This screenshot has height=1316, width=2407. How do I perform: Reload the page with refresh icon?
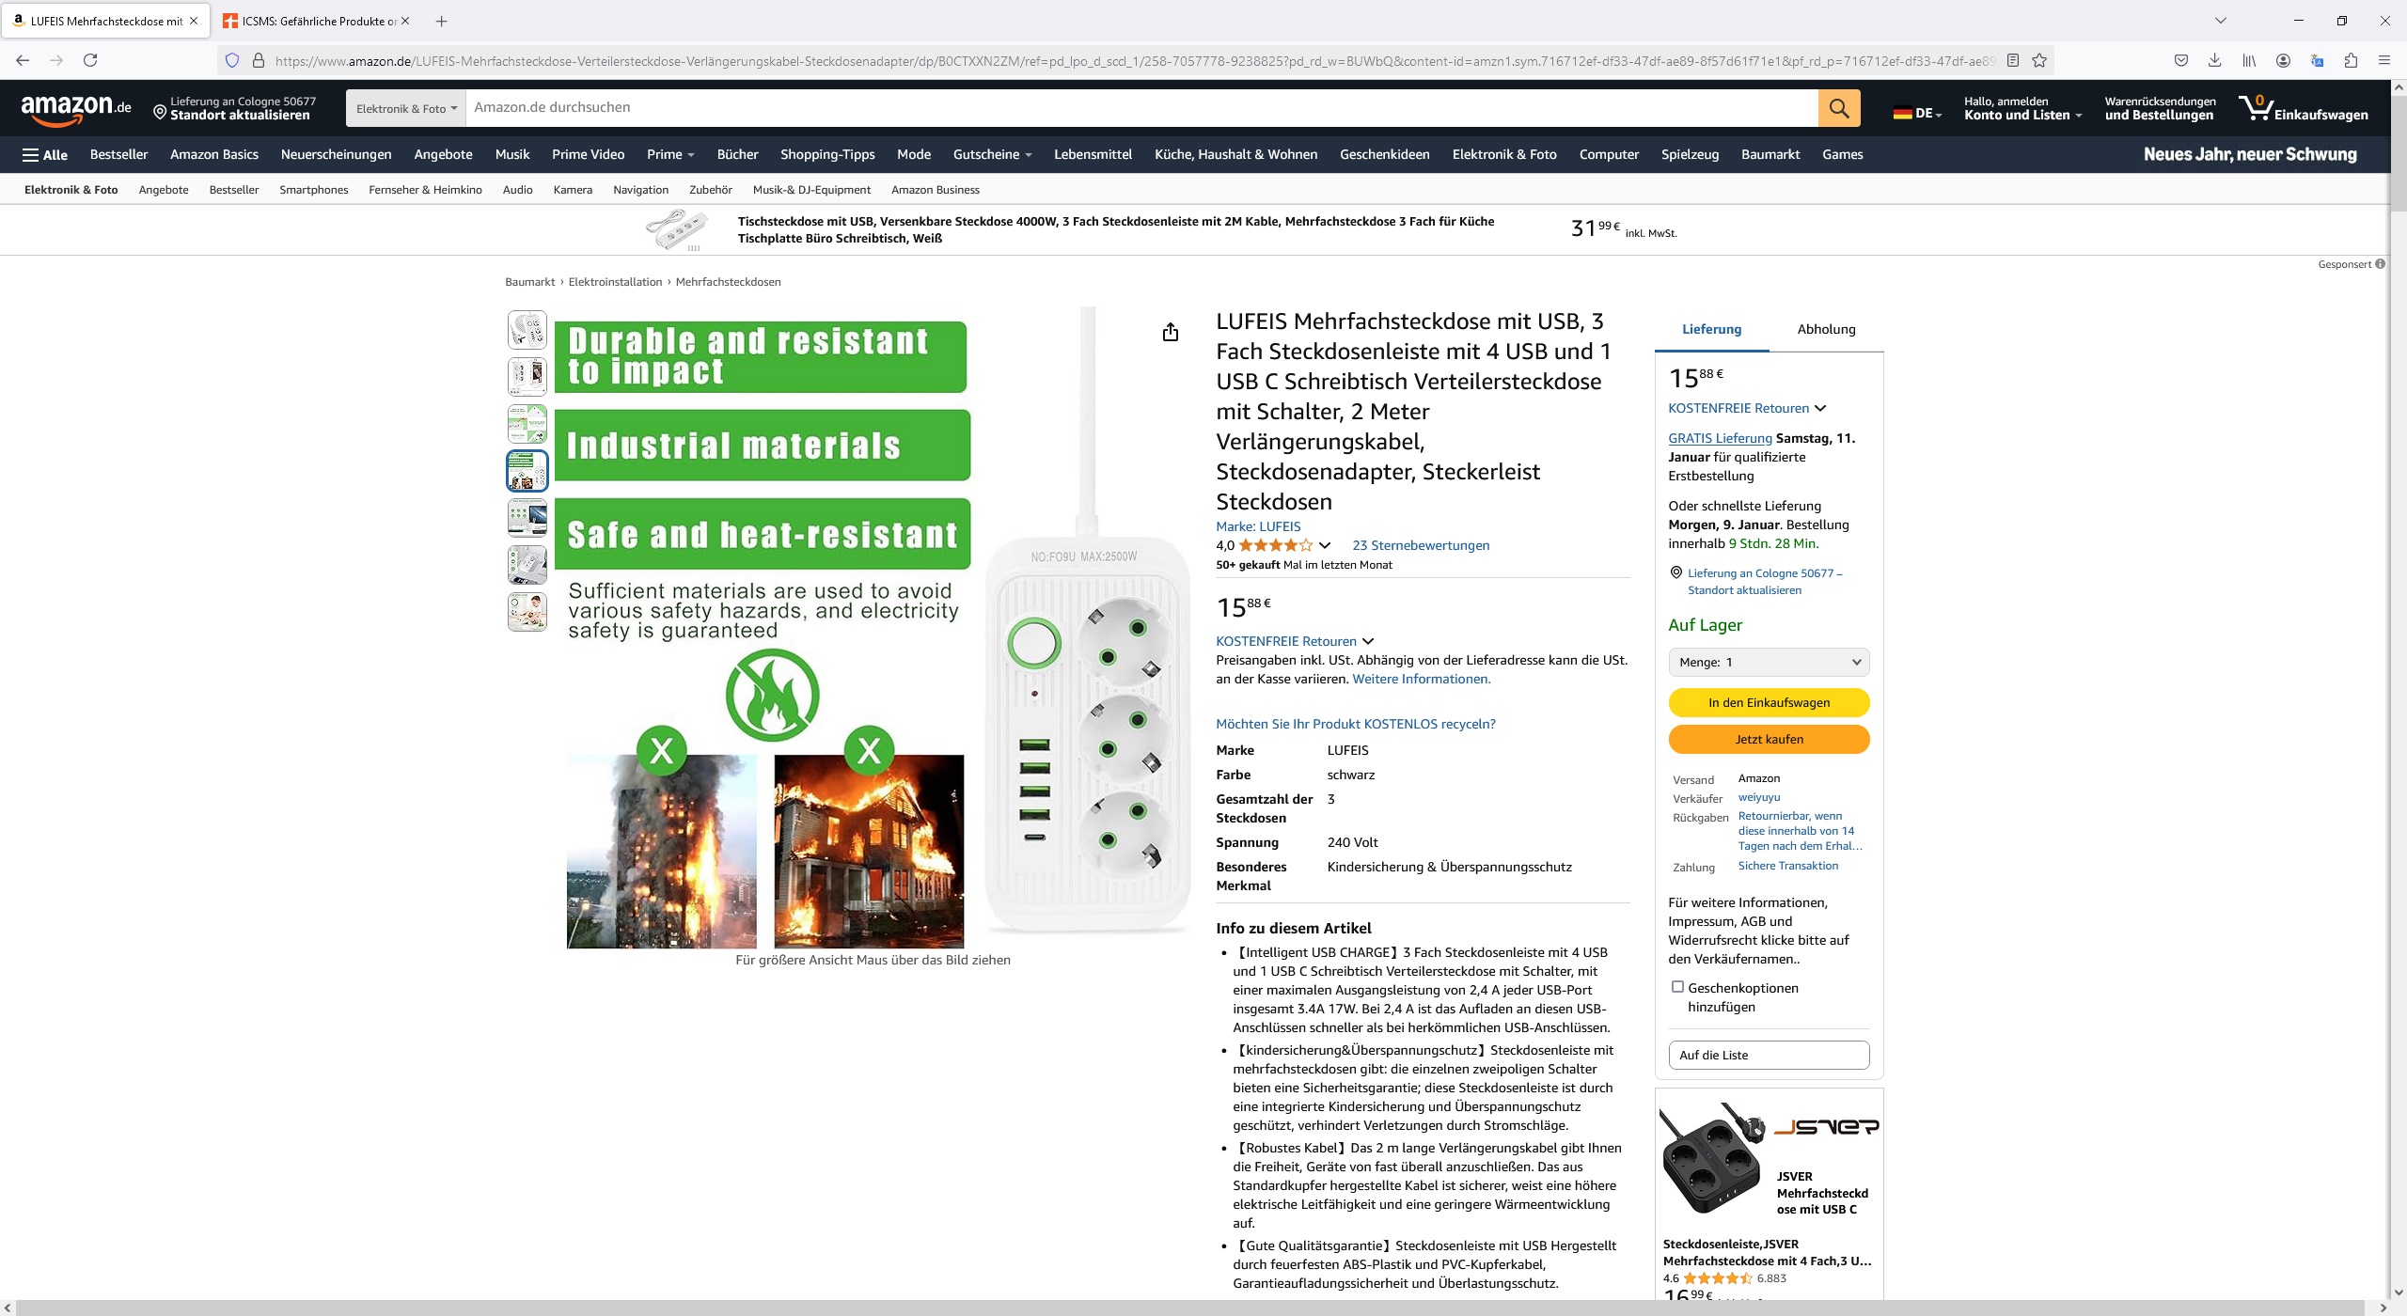[x=90, y=60]
